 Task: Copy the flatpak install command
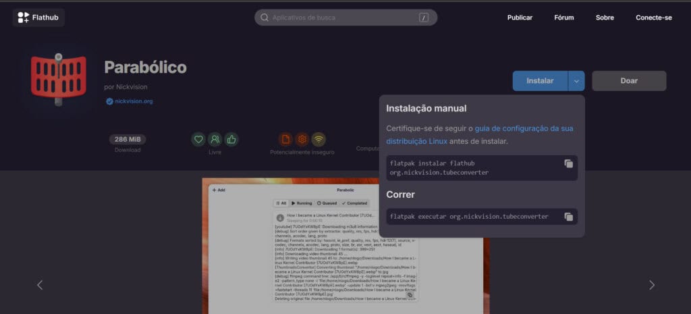point(568,163)
